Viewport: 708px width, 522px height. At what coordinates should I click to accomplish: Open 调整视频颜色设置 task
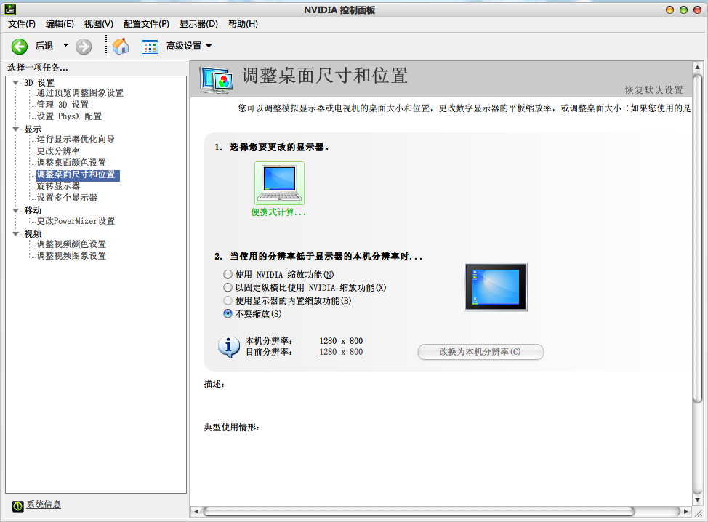pyautogui.click(x=71, y=244)
